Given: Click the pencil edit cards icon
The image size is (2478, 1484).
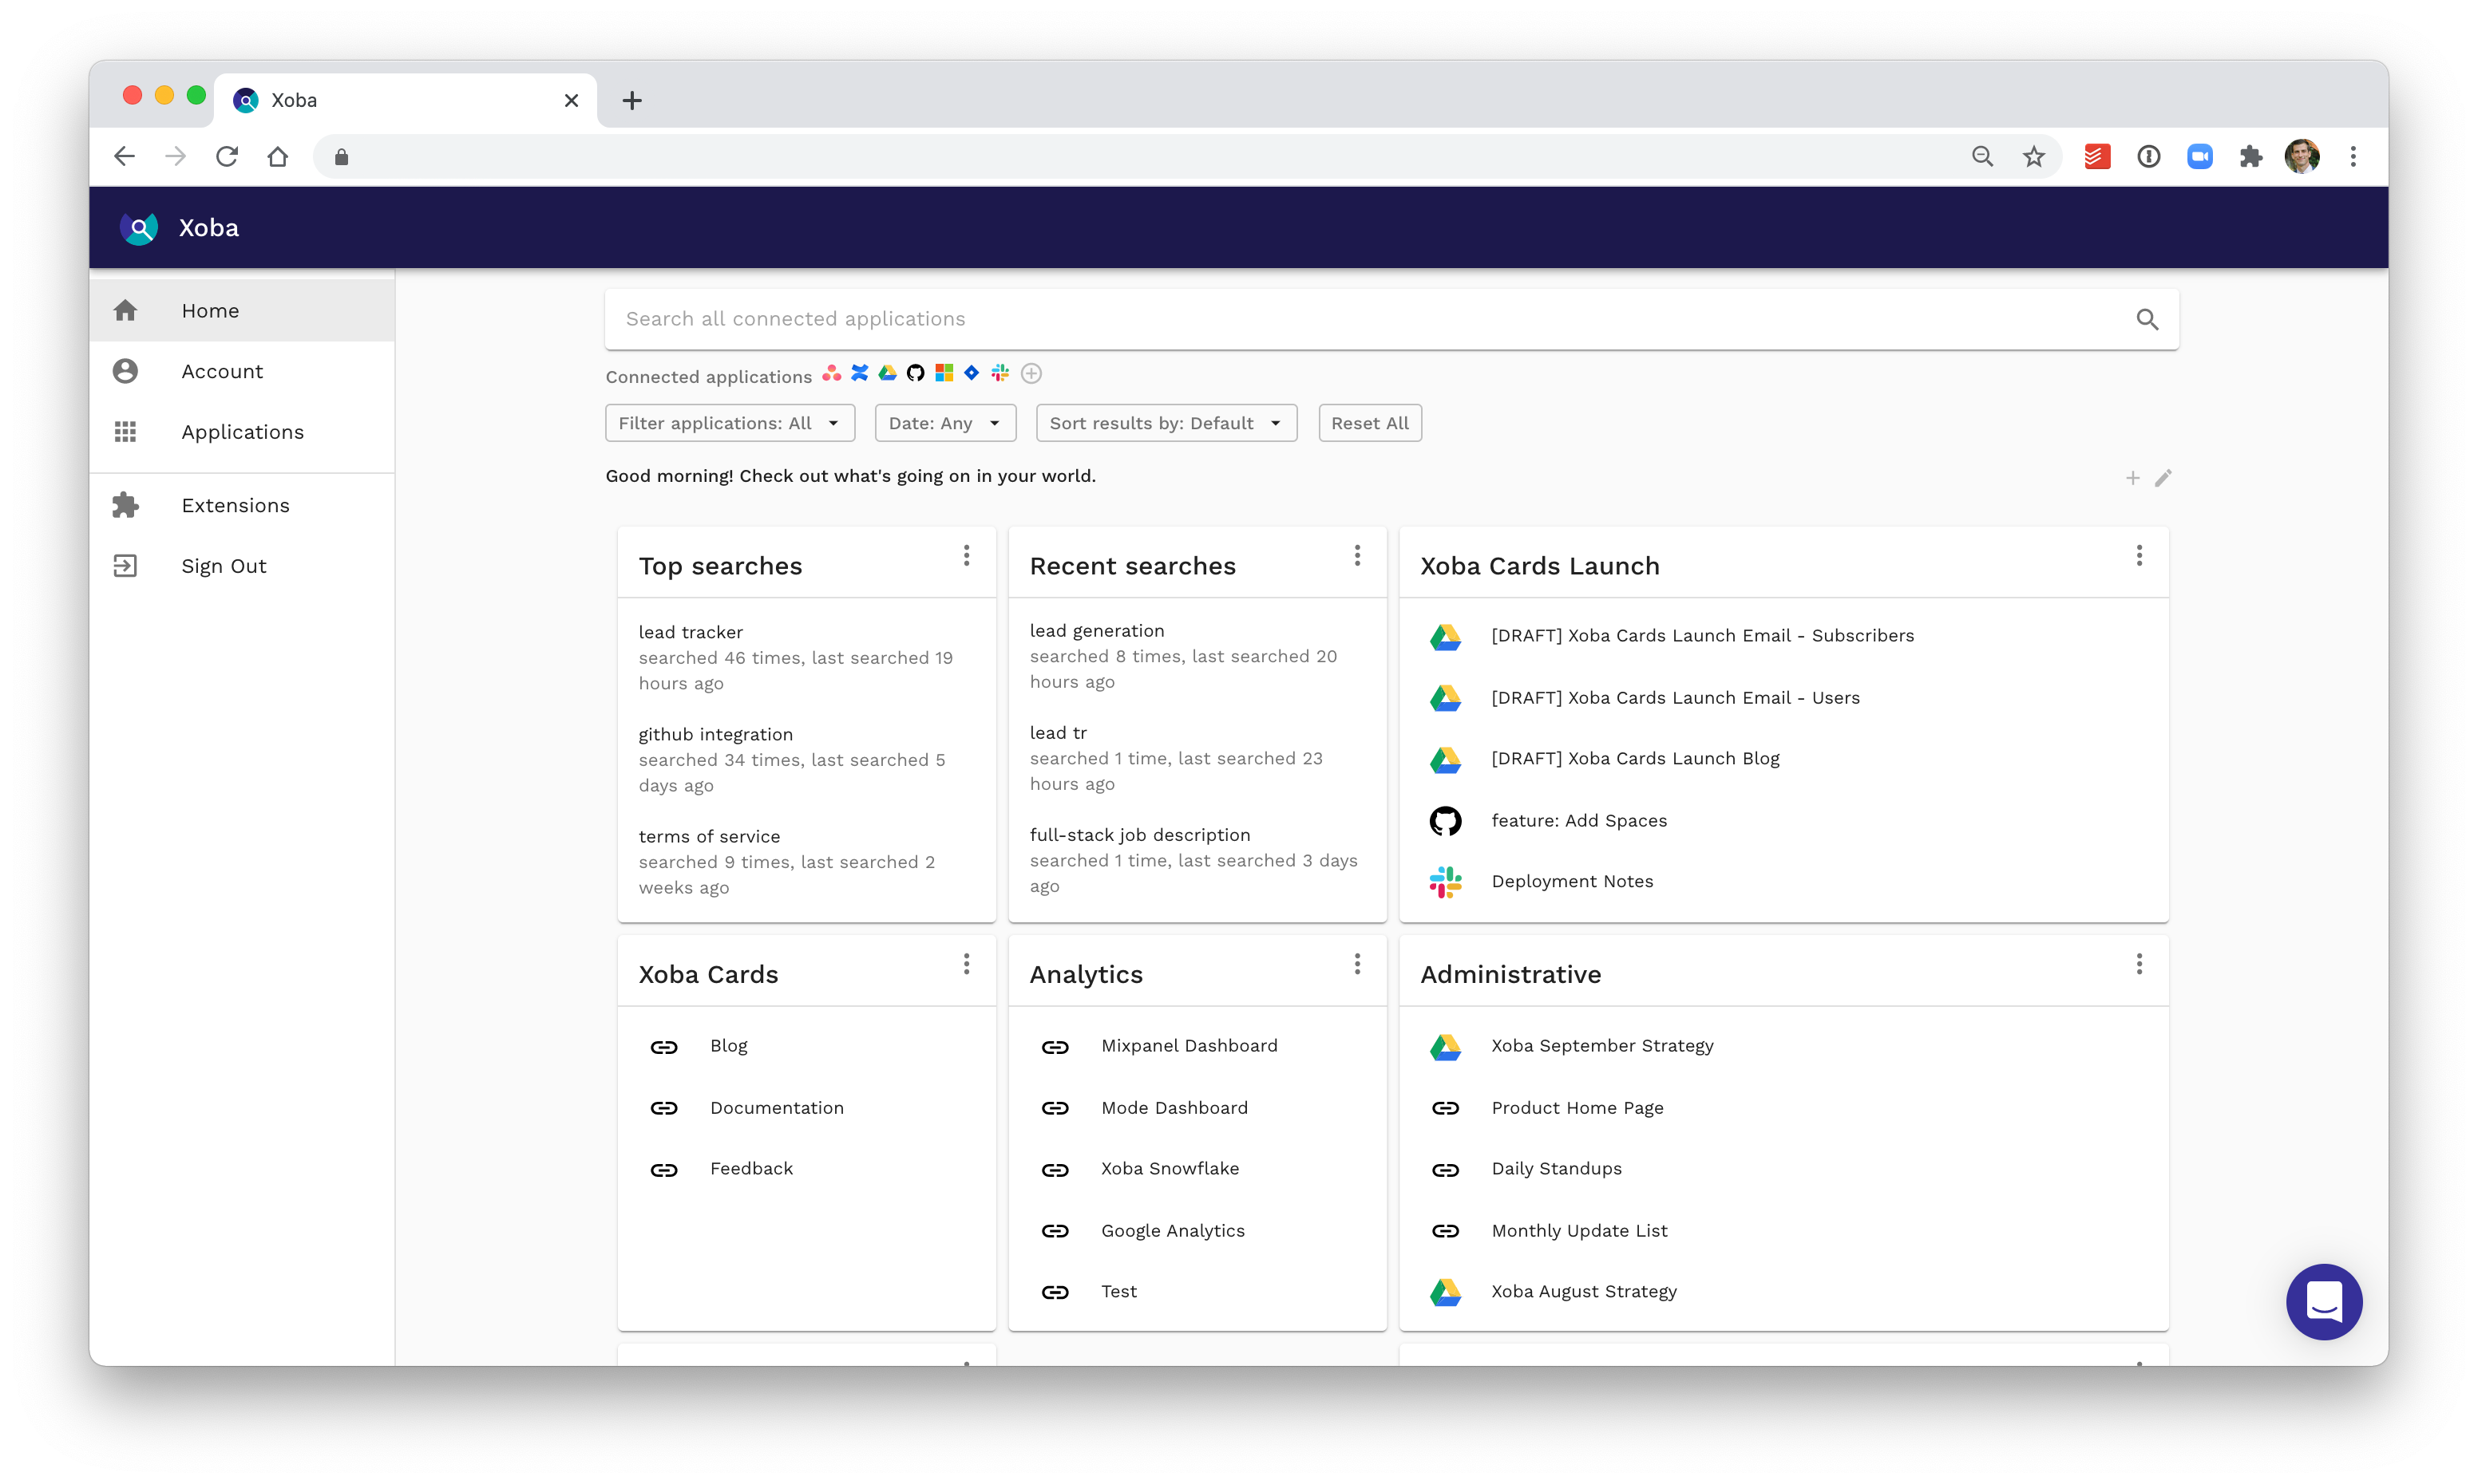Looking at the screenshot, I should [x=2163, y=478].
